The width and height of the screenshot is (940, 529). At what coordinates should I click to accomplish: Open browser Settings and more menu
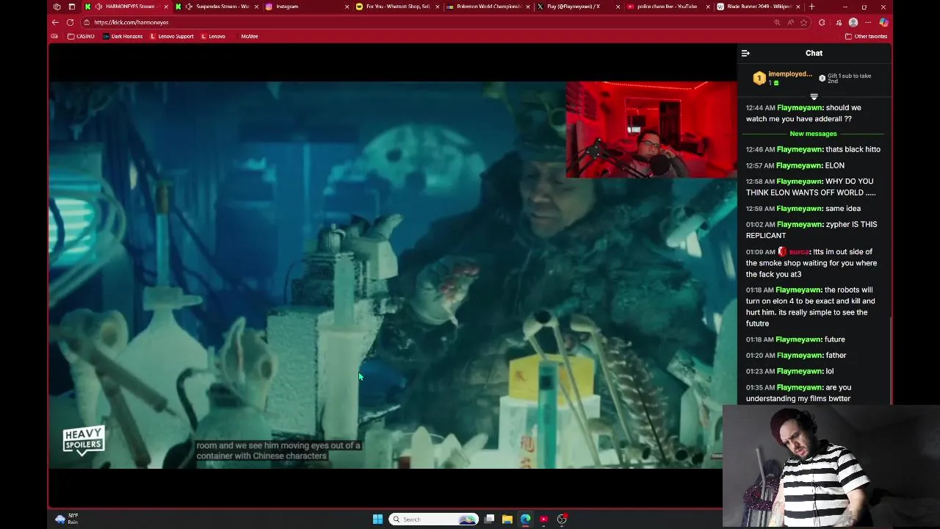[x=868, y=22]
